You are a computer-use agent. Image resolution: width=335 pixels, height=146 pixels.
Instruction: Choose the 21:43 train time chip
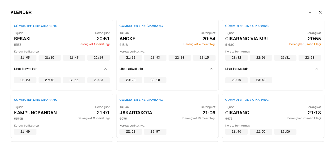pos(155,58)
